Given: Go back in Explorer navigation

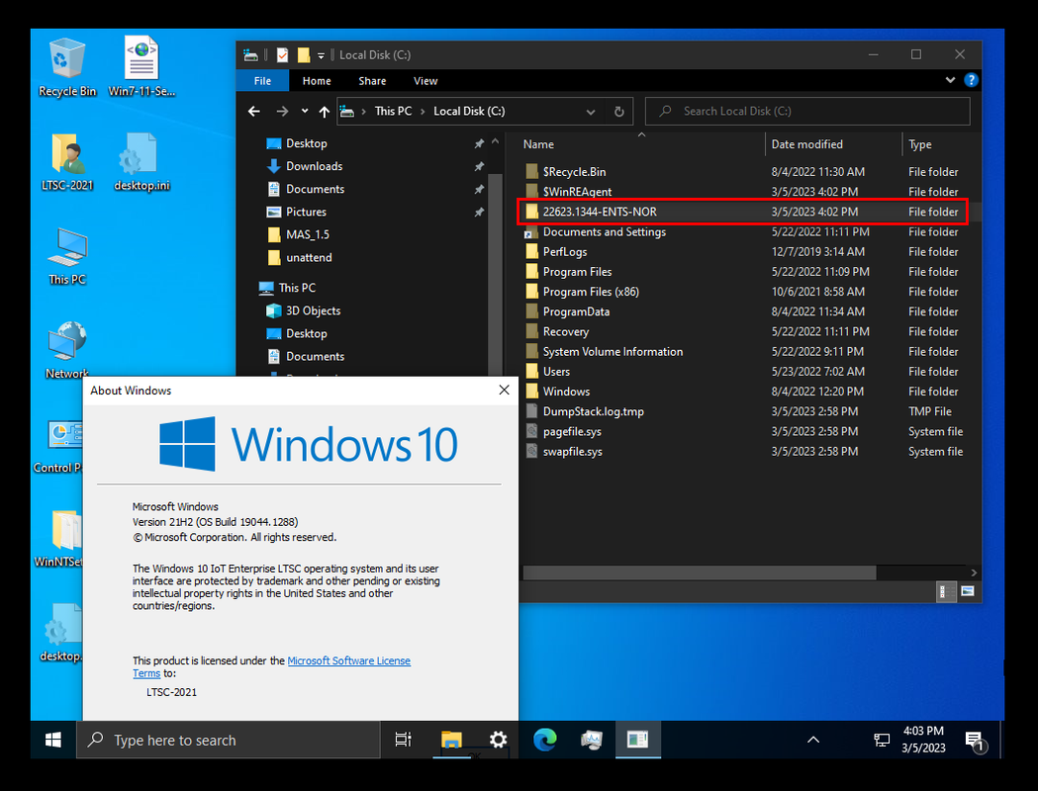Looking at the screenshot, I should 254,111.
